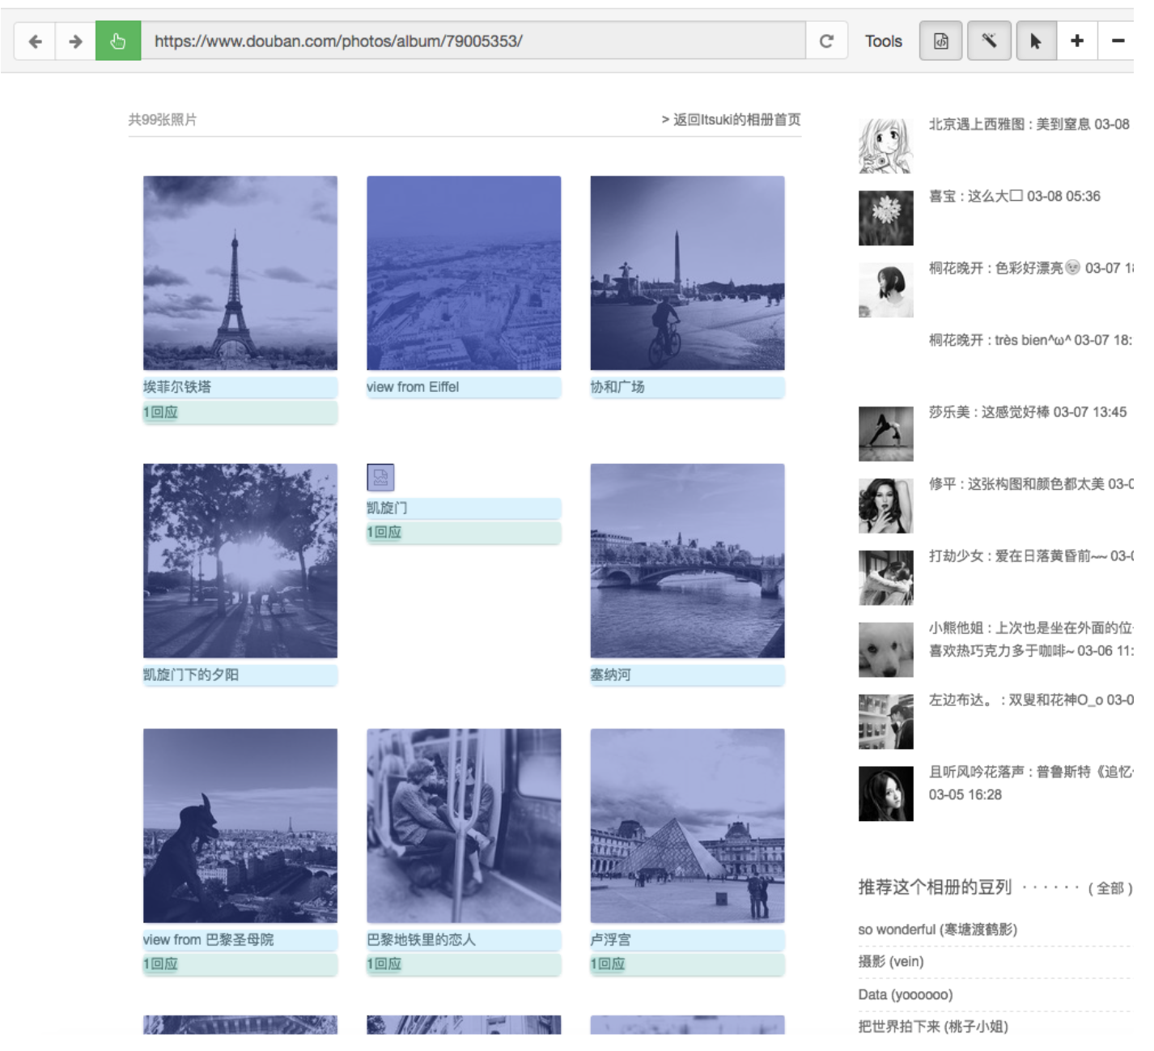Click the 凯旋门下的夕阳 caption

191,674
